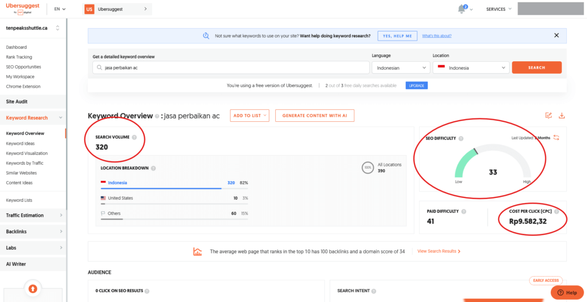Open My Workspace in the sidebar
Image resolution: width=587 pixels, height=302 pixels.
point(20,77)
